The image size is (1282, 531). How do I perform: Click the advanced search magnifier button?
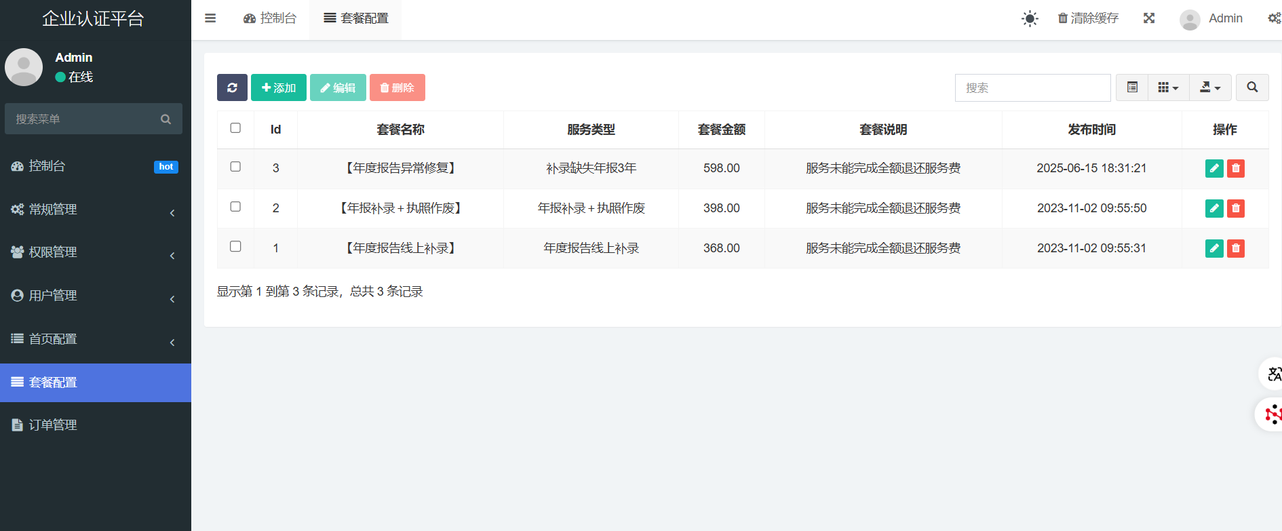[1252, 87]
